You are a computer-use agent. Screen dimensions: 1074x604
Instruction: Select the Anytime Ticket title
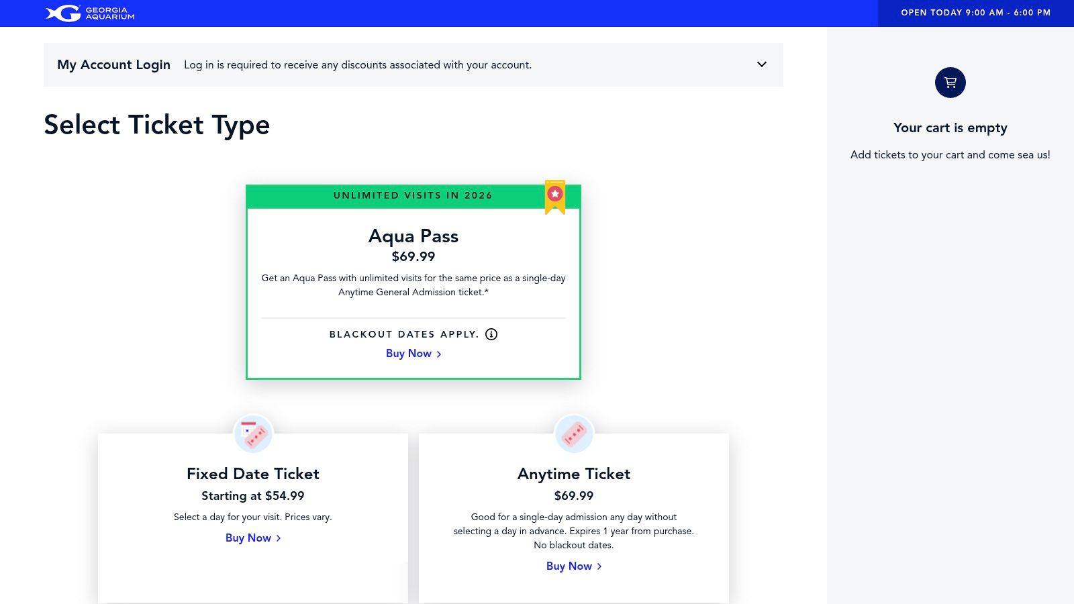click(x=573, y=474)
